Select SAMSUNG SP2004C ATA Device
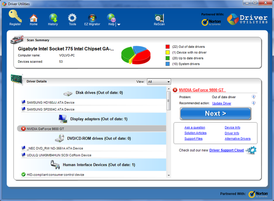 click(94, 109)
